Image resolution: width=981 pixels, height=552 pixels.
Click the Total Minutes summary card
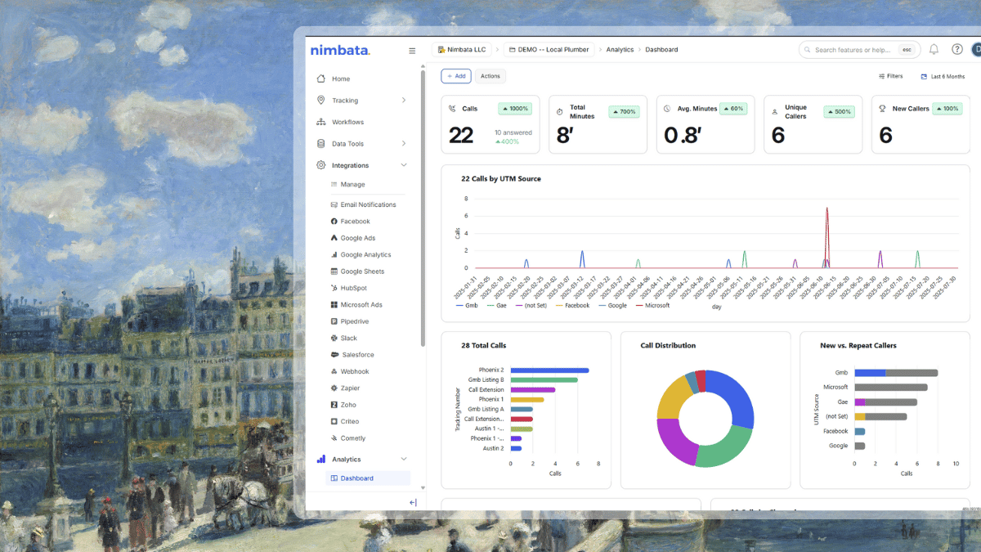[x=598, y=124]
